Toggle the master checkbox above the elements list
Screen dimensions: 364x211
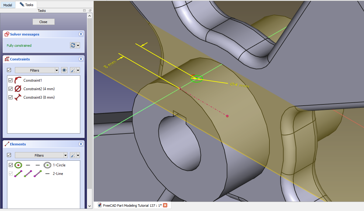9,155
